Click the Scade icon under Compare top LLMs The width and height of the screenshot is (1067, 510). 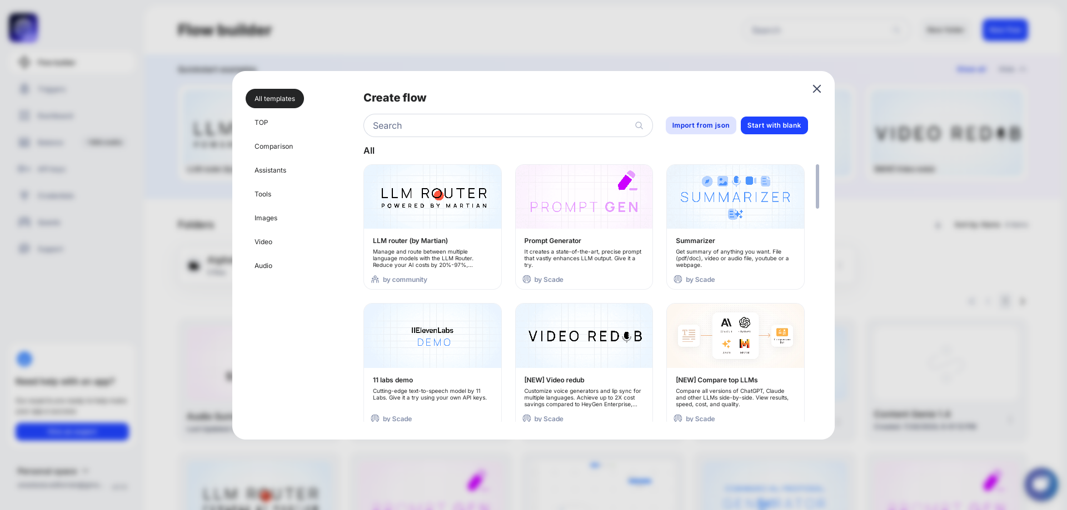[x=678, y=418]
